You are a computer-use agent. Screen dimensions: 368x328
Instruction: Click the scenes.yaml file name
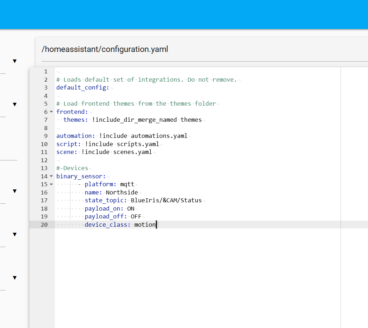point(133,152)
